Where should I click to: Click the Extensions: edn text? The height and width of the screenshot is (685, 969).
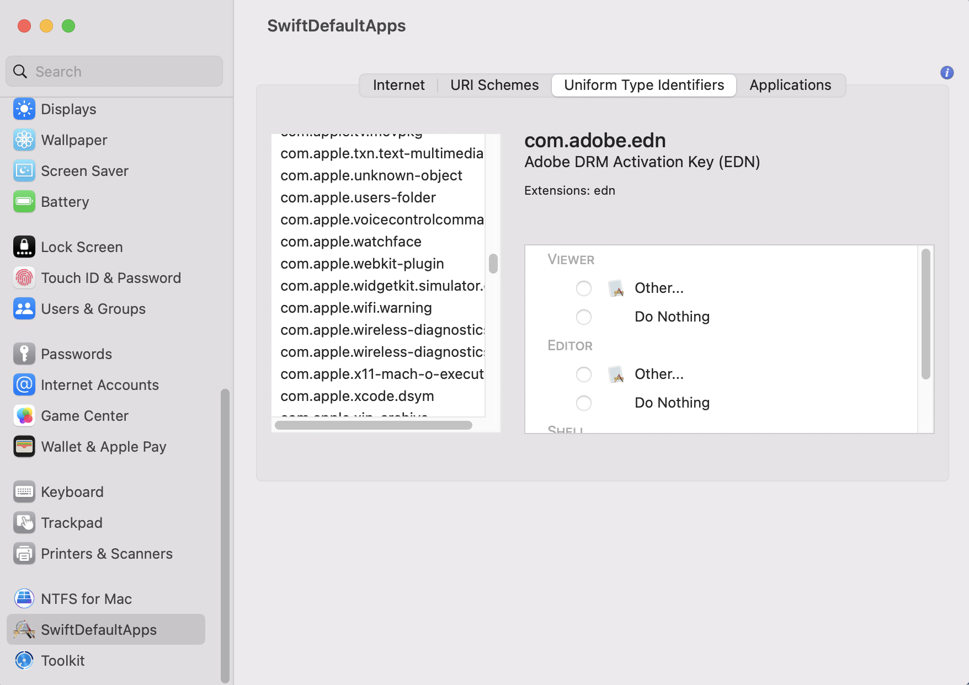click(x=569, y=191)
